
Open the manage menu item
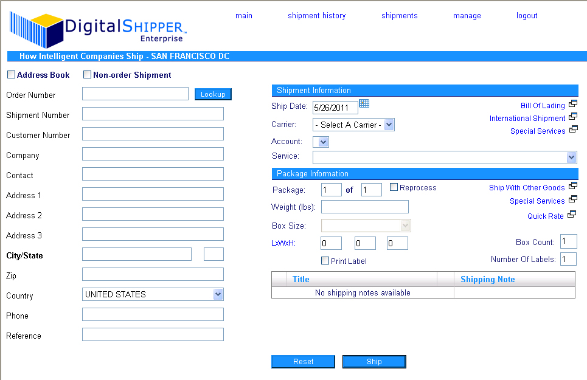467,15
